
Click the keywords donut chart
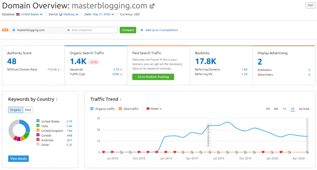(19, 130)
